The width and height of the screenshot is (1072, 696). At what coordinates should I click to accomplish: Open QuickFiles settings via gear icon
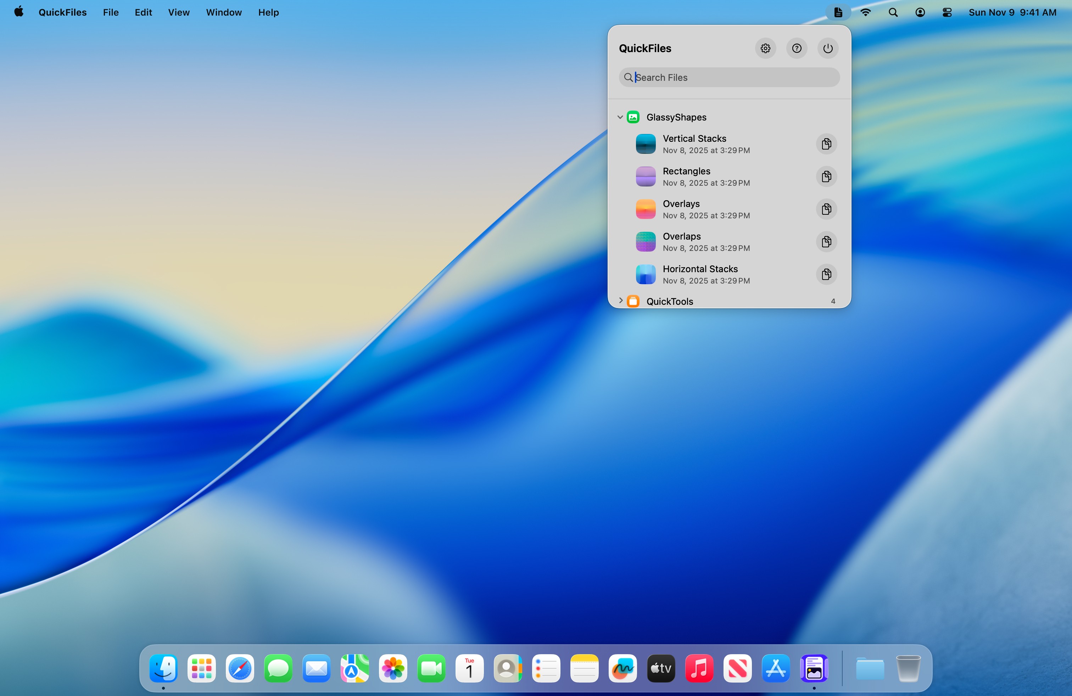[x=765, y=48]
